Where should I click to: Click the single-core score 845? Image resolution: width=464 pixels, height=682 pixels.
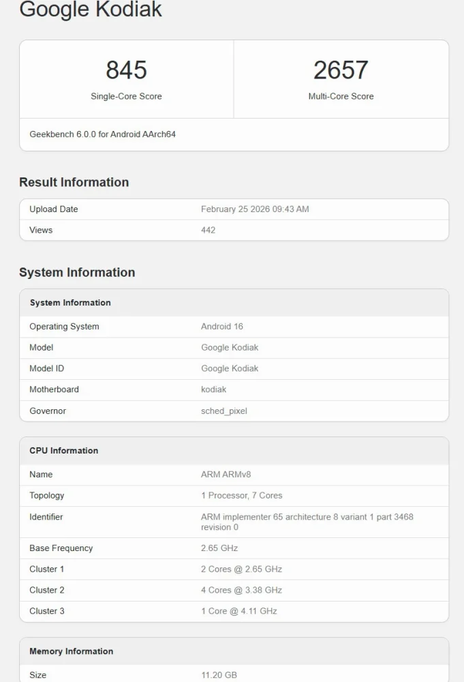pos(126,70)
